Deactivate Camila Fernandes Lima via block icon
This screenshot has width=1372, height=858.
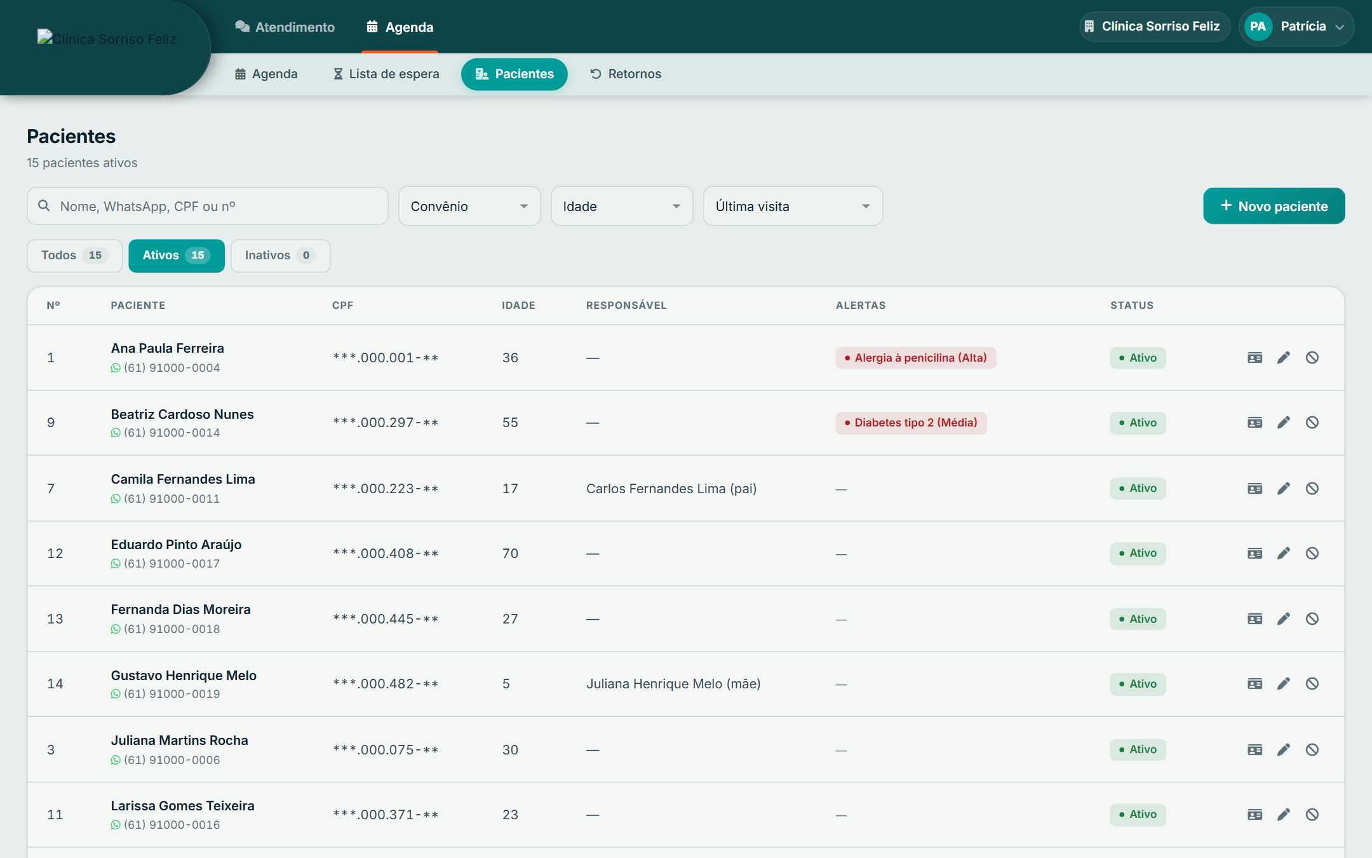coord(1312,488)
